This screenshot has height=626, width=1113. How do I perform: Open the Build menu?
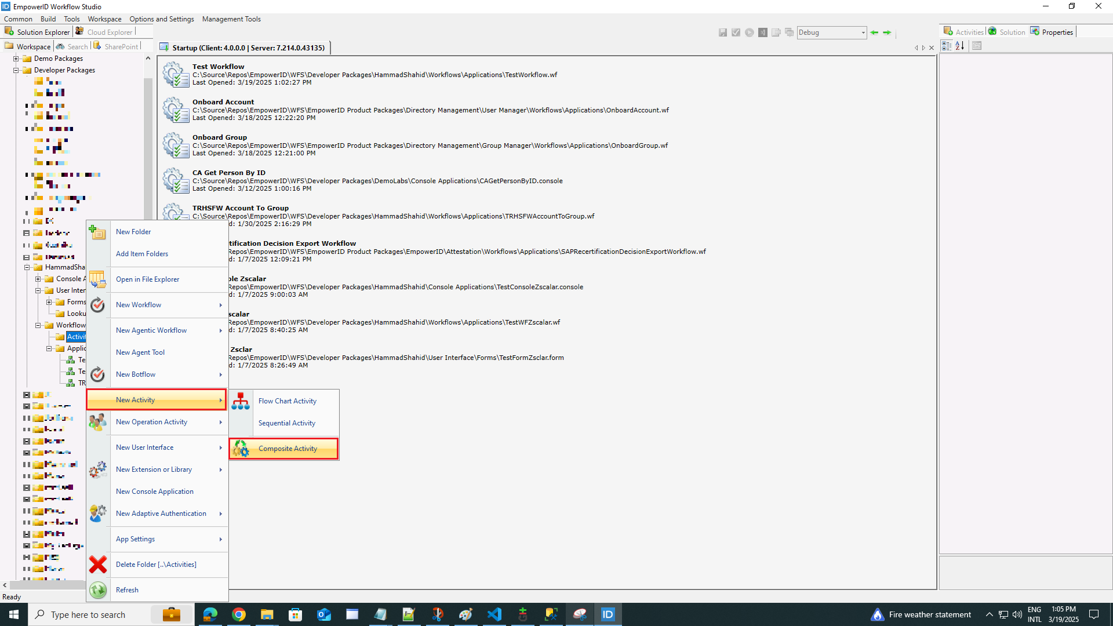pyautogui.click(x=48, y=19)
